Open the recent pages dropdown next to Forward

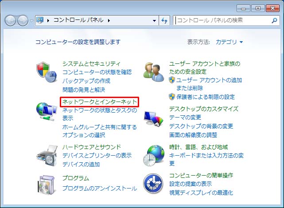31,20
